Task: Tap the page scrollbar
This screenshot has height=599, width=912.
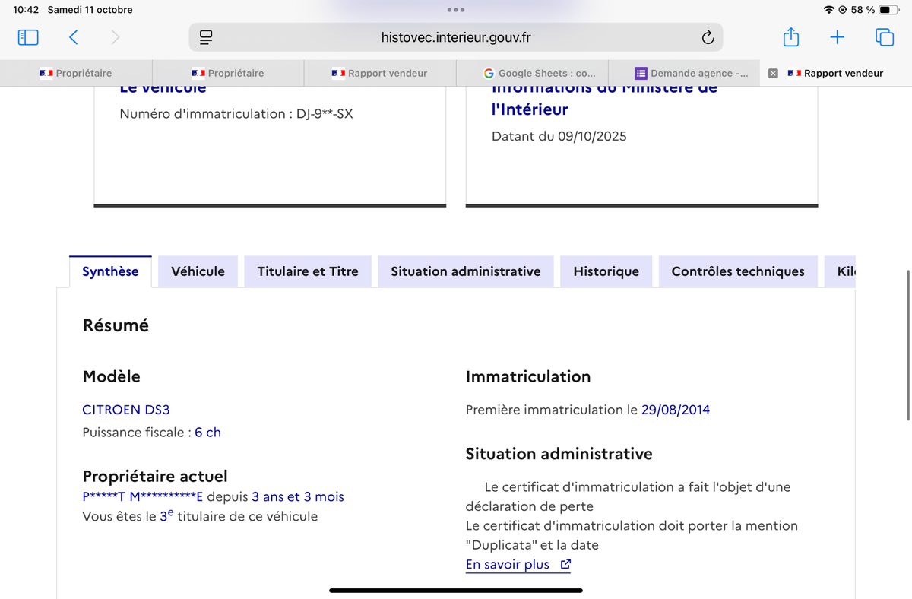Action: click(x=909, y=344)
